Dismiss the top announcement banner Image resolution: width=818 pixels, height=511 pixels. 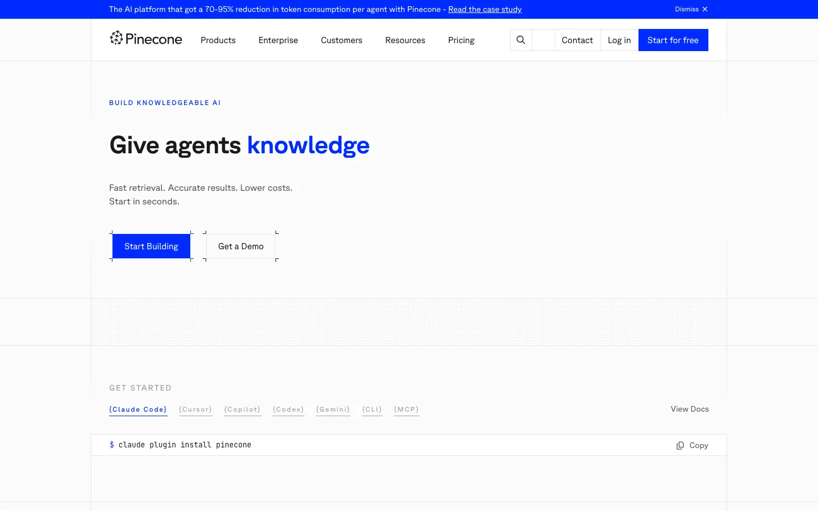[691, 9]
